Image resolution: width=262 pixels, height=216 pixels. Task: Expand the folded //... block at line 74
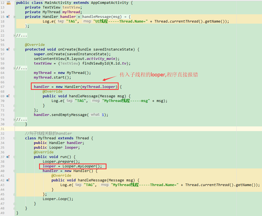[x=15, y=120]
